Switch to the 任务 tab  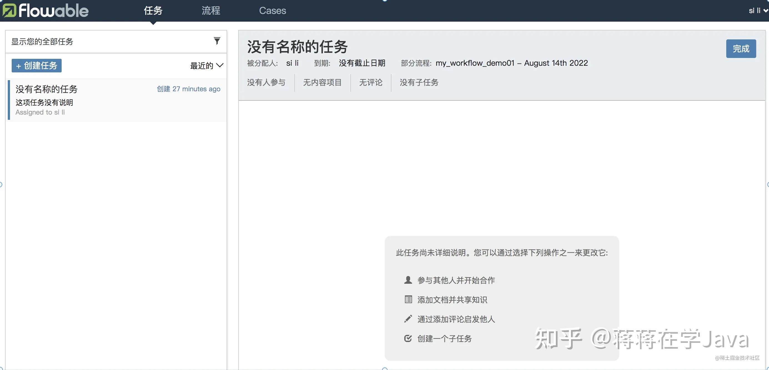(x=153, y=11)
